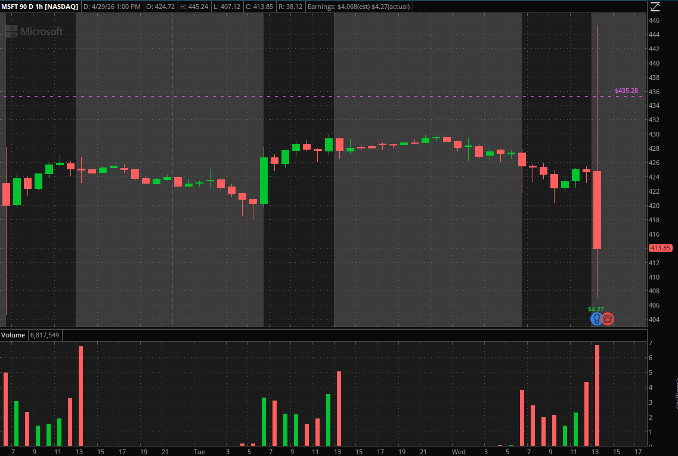Open the chart studies wave icon
The height and width of the screenshot is (456, 678).
pyautogui.click(x=655, y=7)
